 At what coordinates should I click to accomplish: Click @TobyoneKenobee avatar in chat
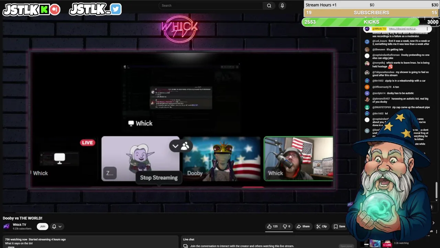coord(367,73)
